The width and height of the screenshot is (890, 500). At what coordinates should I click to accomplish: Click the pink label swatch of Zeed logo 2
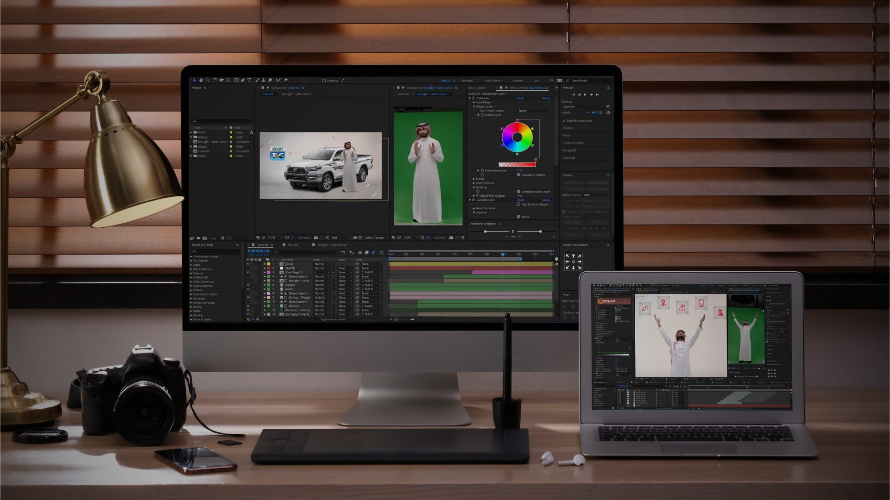click(x=269, y=272)
